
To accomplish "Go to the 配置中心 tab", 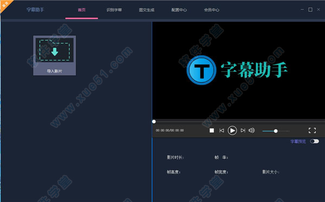I will click(x=179, y=10).
